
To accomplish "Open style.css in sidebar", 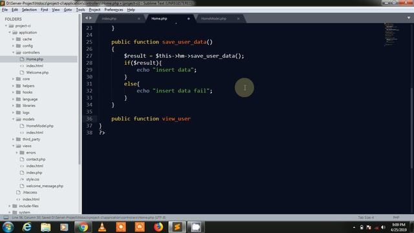I will (33, 179).
